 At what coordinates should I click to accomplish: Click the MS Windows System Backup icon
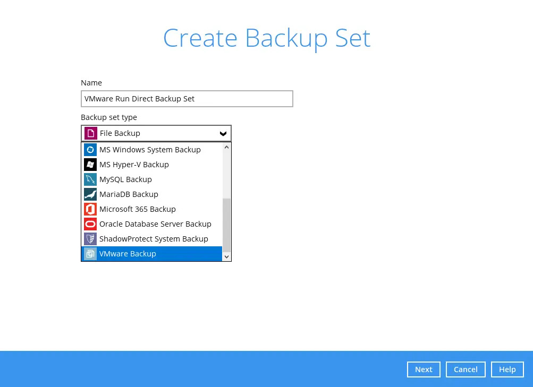point(90,150)
